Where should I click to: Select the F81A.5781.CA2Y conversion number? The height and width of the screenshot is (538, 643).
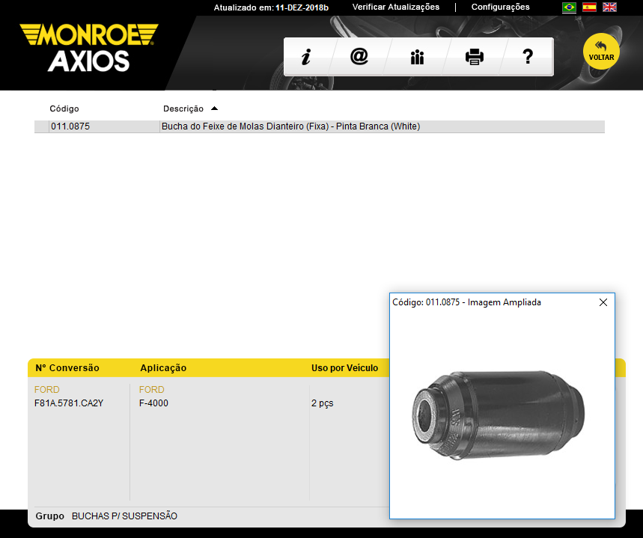(69, 403)
